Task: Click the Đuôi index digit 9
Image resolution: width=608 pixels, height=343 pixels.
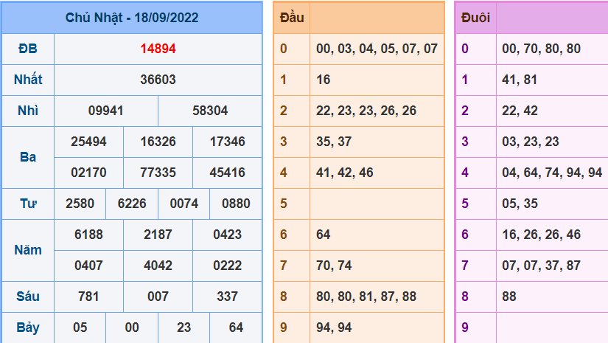Action: (x=465, y=328)
